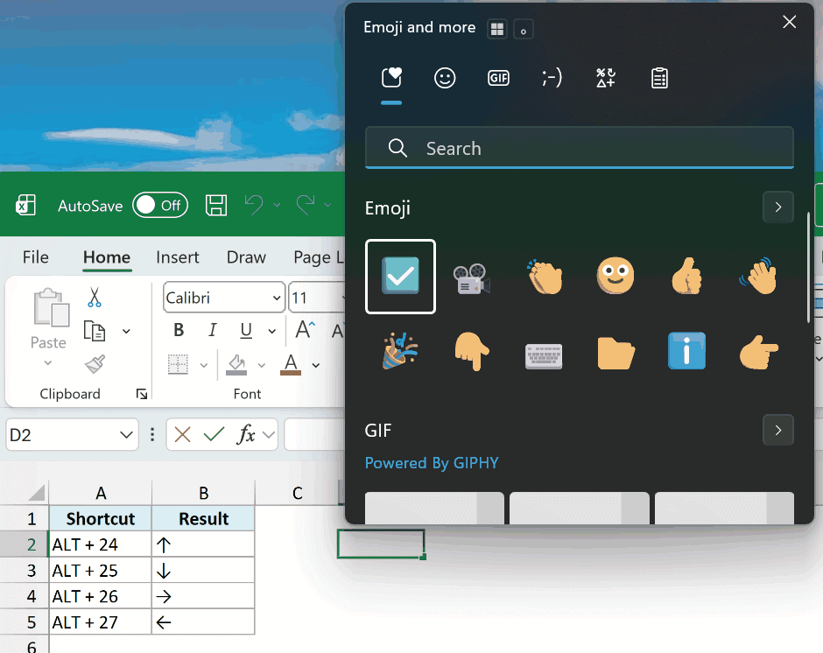Apply the Font Color swatch
Viewport: 823px width, 653px height.
pos(291,364)
